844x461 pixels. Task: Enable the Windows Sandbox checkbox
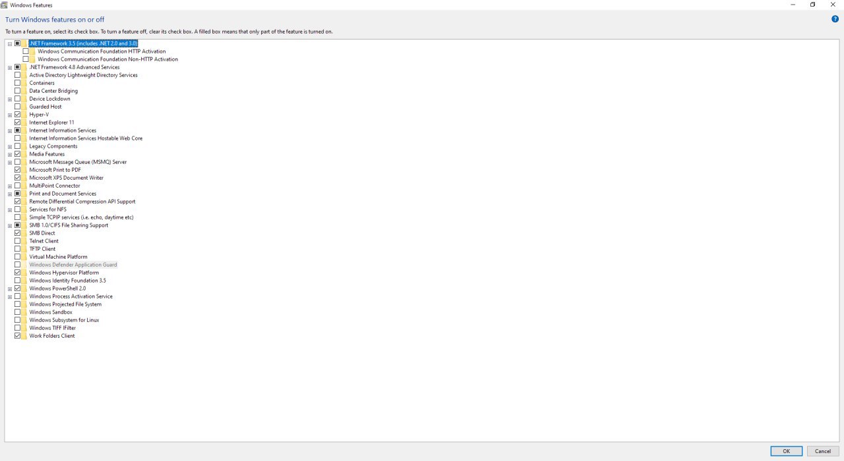tap(17, 312)
